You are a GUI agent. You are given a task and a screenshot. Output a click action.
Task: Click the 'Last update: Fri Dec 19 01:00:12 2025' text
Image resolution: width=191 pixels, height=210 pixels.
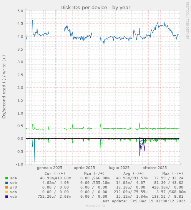click(x=143, y=201)
